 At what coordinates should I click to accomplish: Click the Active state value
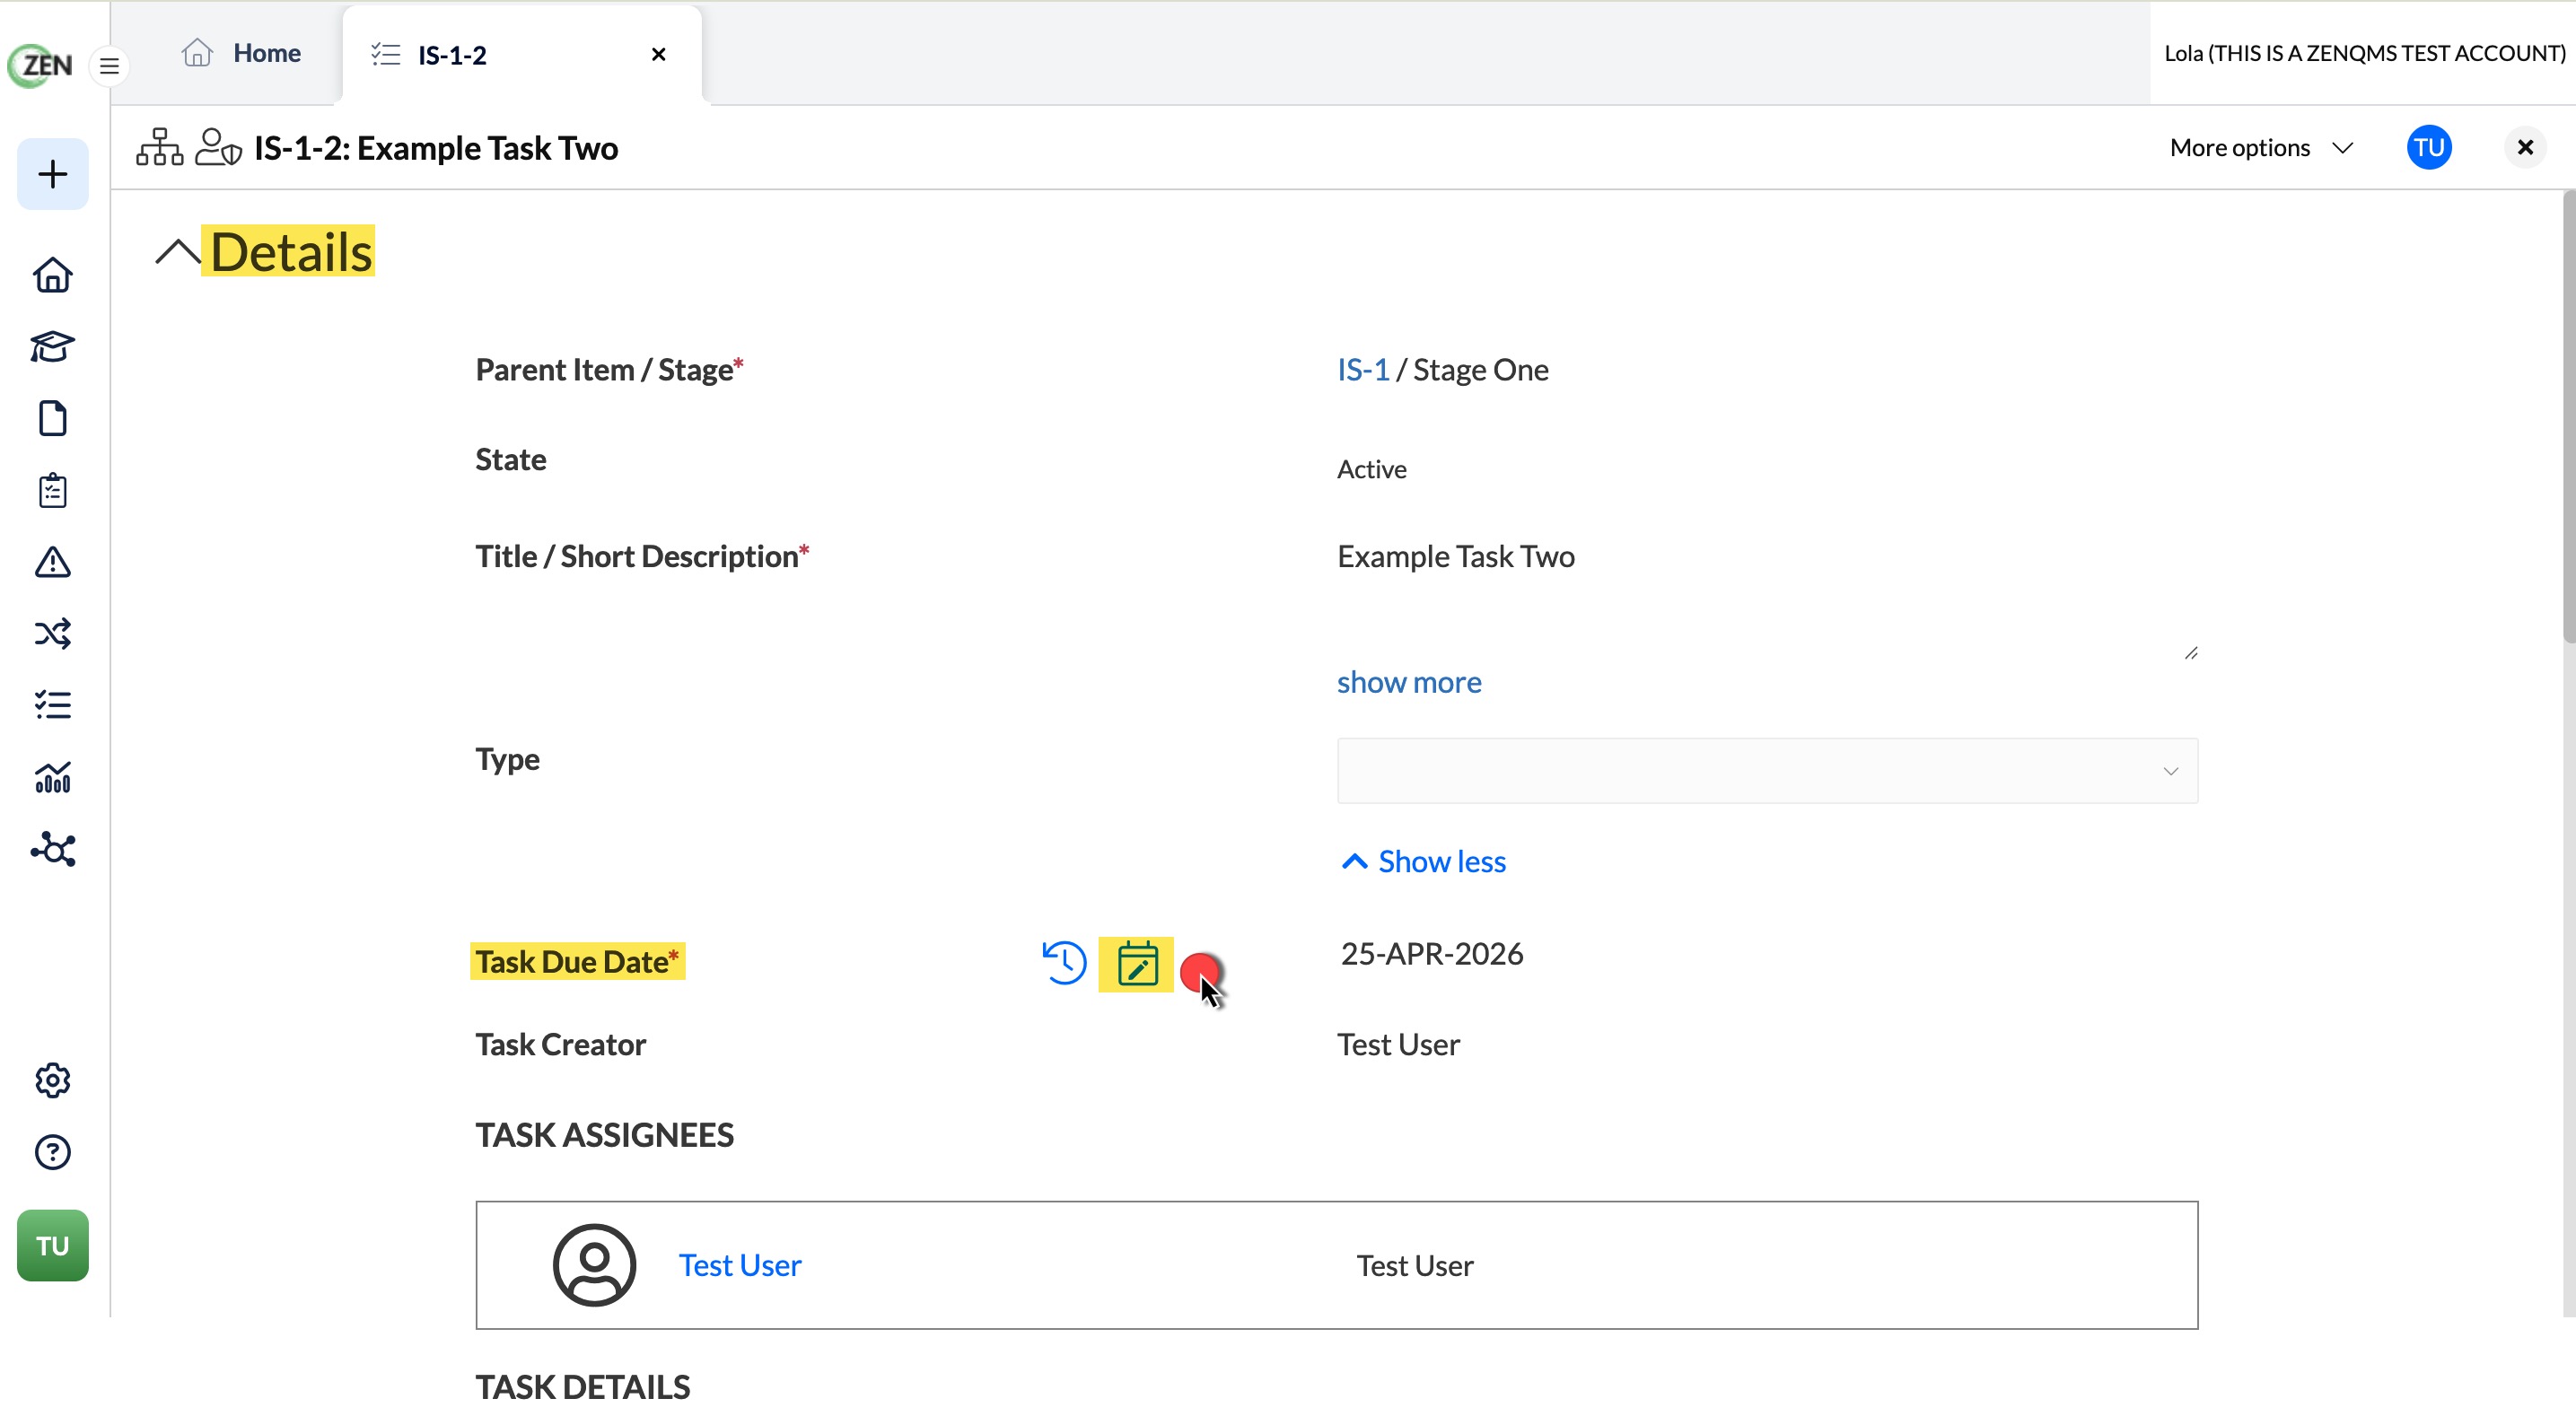click(x=1372, y=469)
